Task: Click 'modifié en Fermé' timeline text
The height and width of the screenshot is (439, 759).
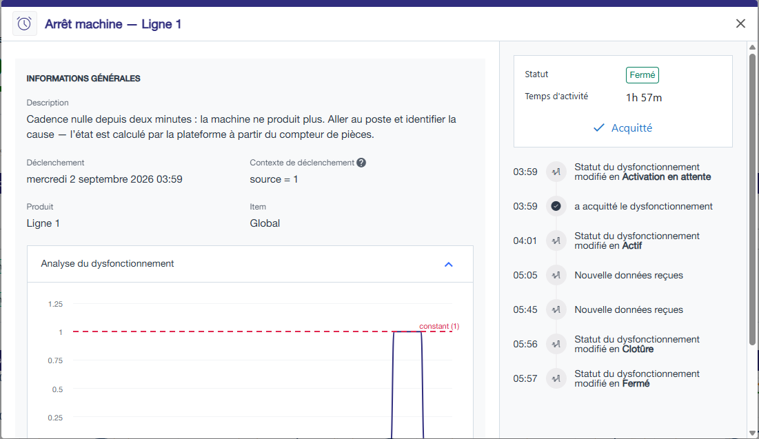Action: [612, 383]
